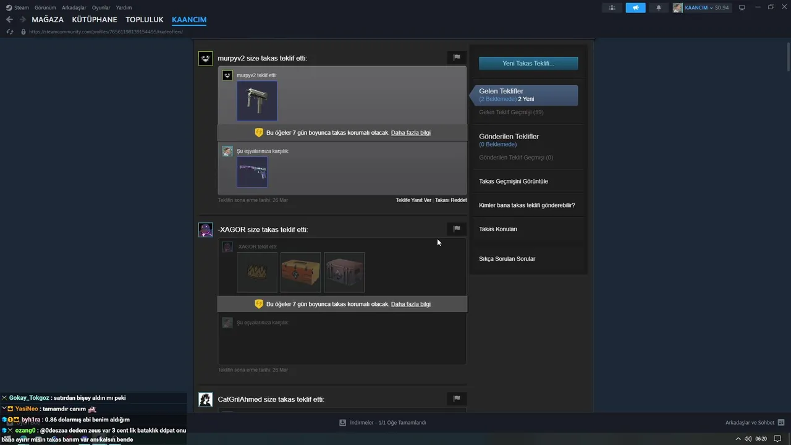
Task: Click Yeni Takas Teklifi button
Action: [x=528, y=63]
